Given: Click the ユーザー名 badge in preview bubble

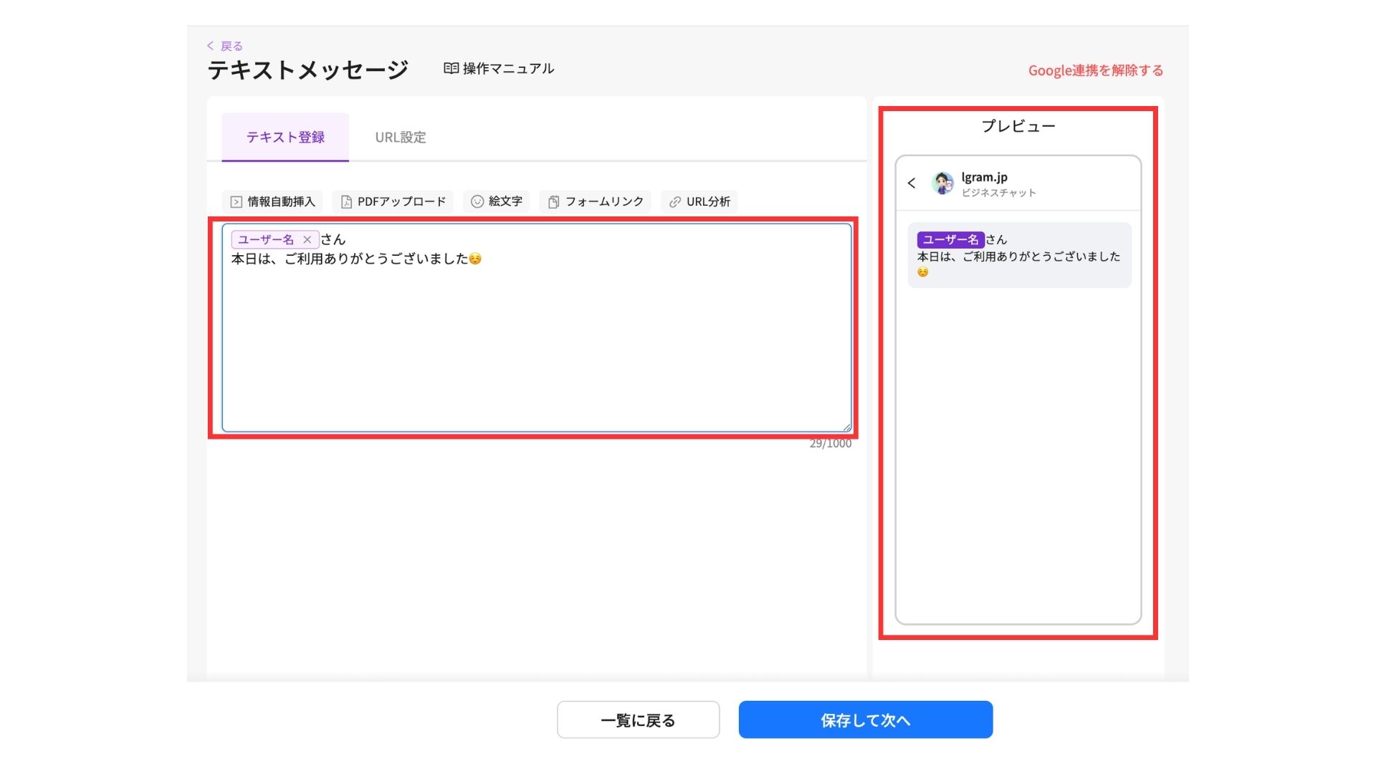Looking at the screenshot, I should click(x=950, y=239).
